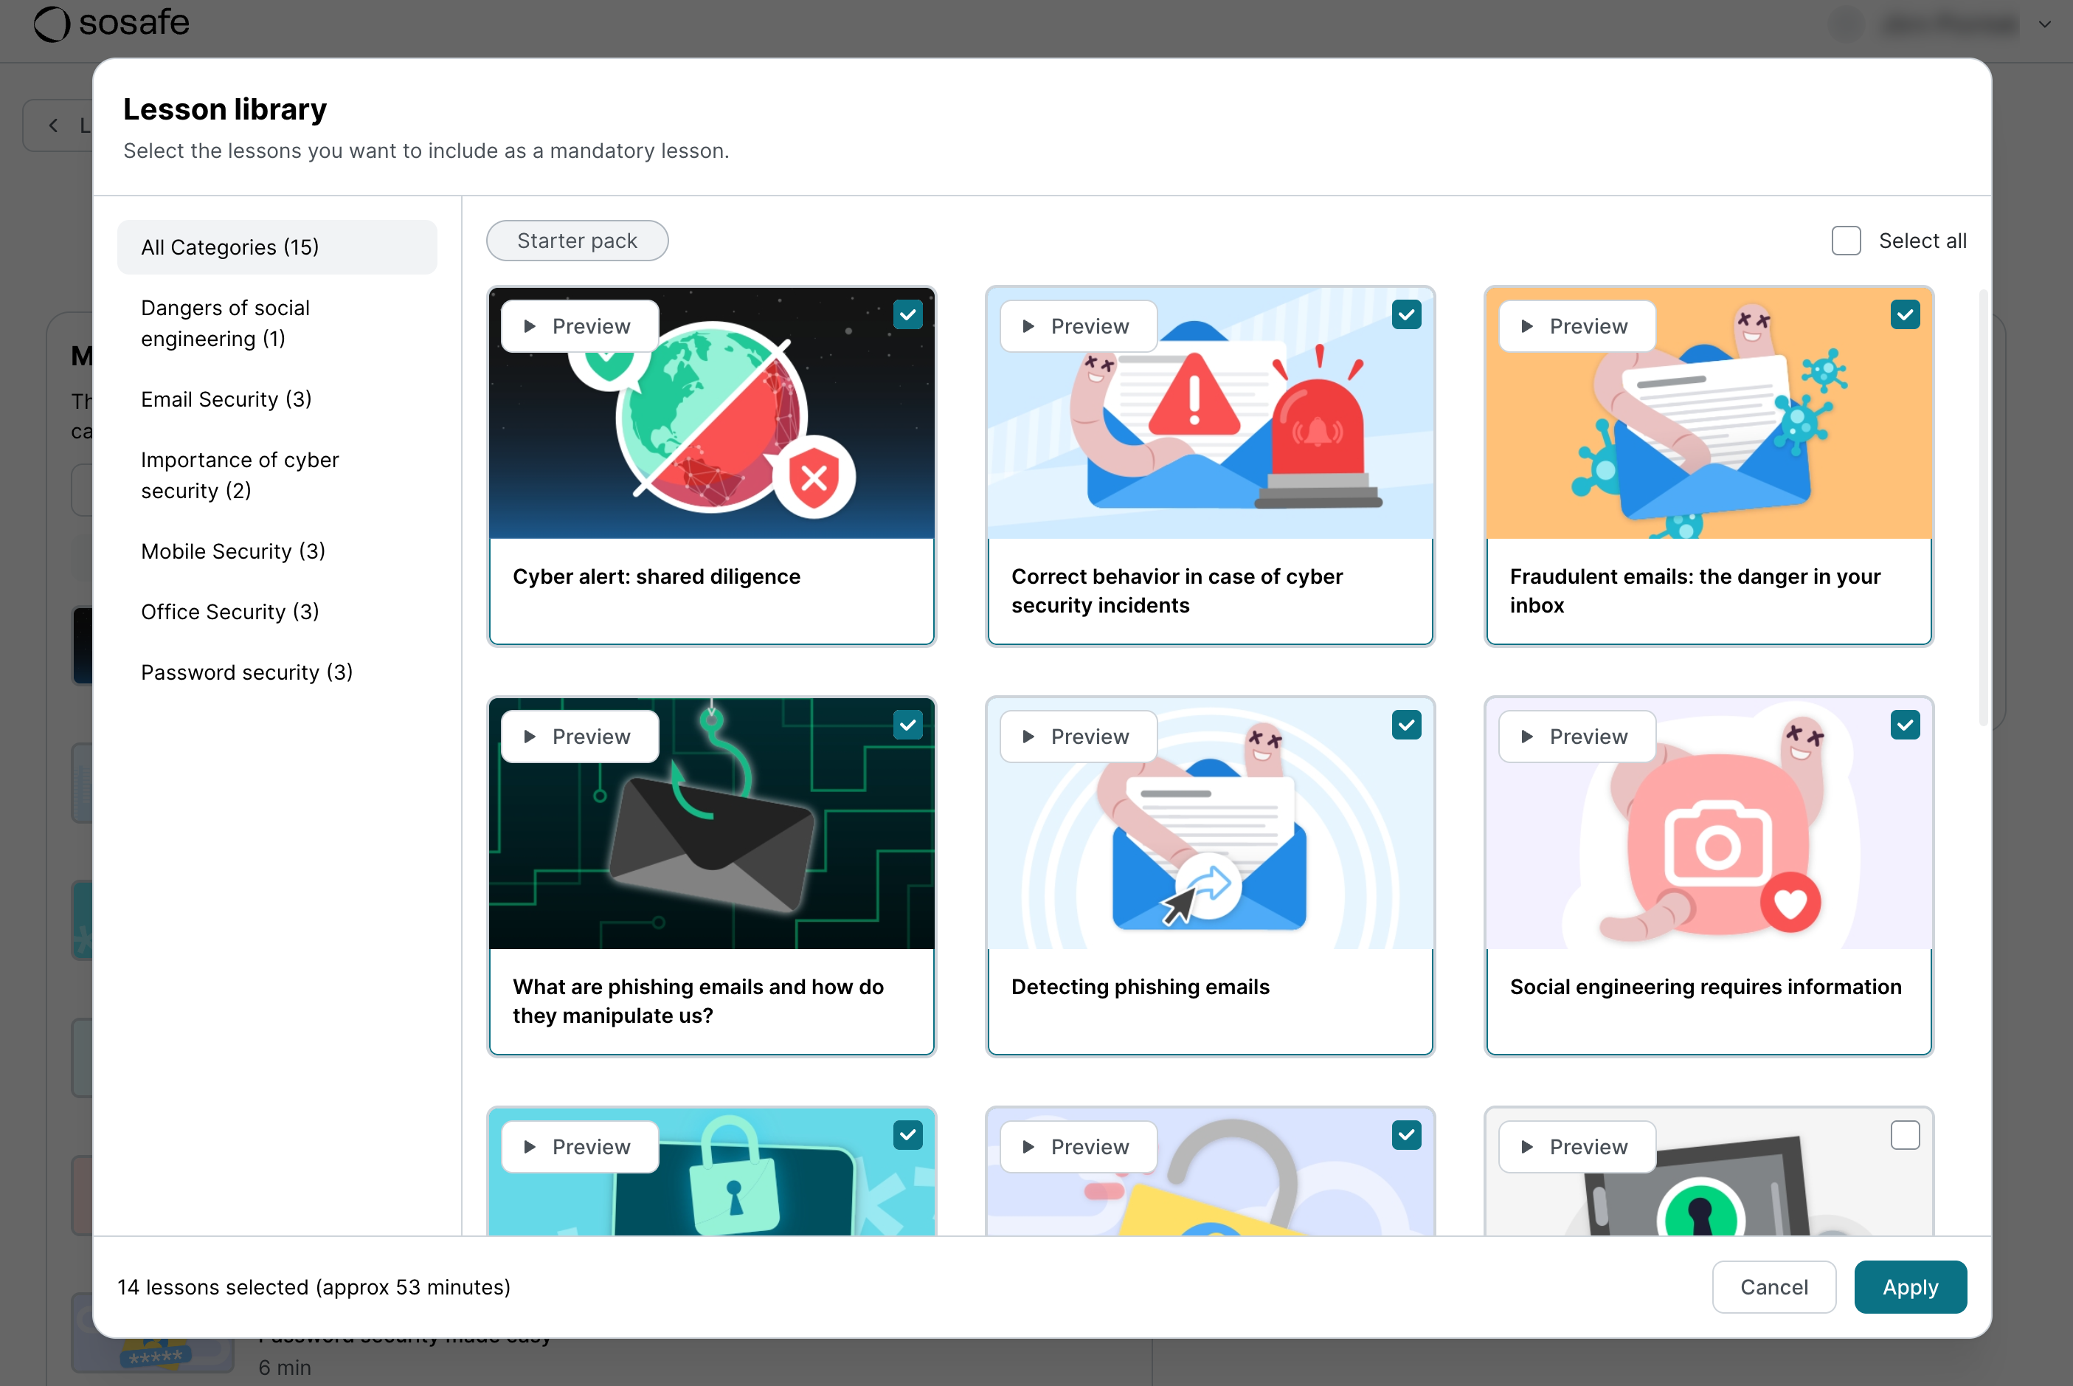Preview Social engineering requires information lesson

(1577, 737)
